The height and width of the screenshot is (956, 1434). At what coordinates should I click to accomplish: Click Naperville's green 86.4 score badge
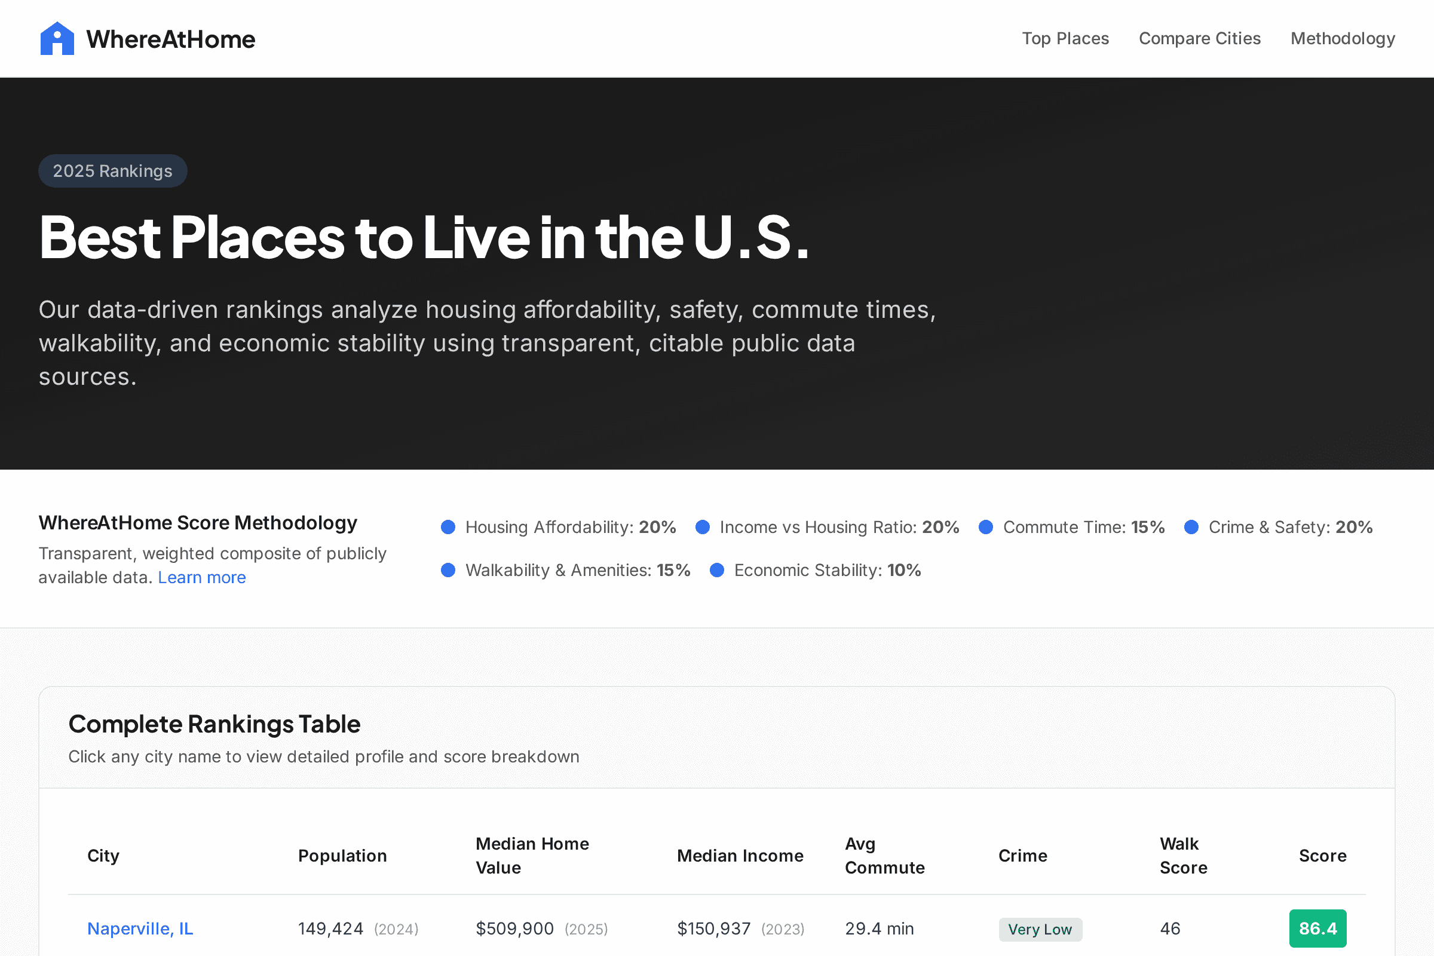[x=1318, y=928]
